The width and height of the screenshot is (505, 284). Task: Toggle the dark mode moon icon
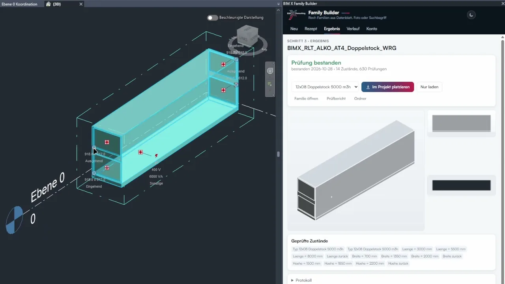point(471,15)
